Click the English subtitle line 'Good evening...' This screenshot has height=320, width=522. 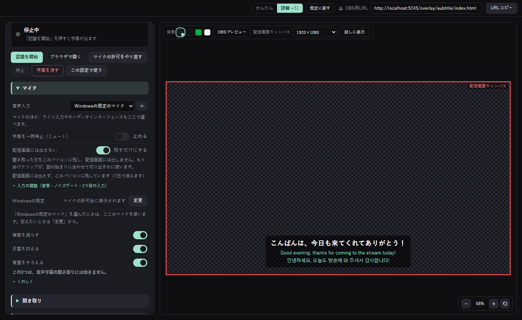[x=338, y=253]
